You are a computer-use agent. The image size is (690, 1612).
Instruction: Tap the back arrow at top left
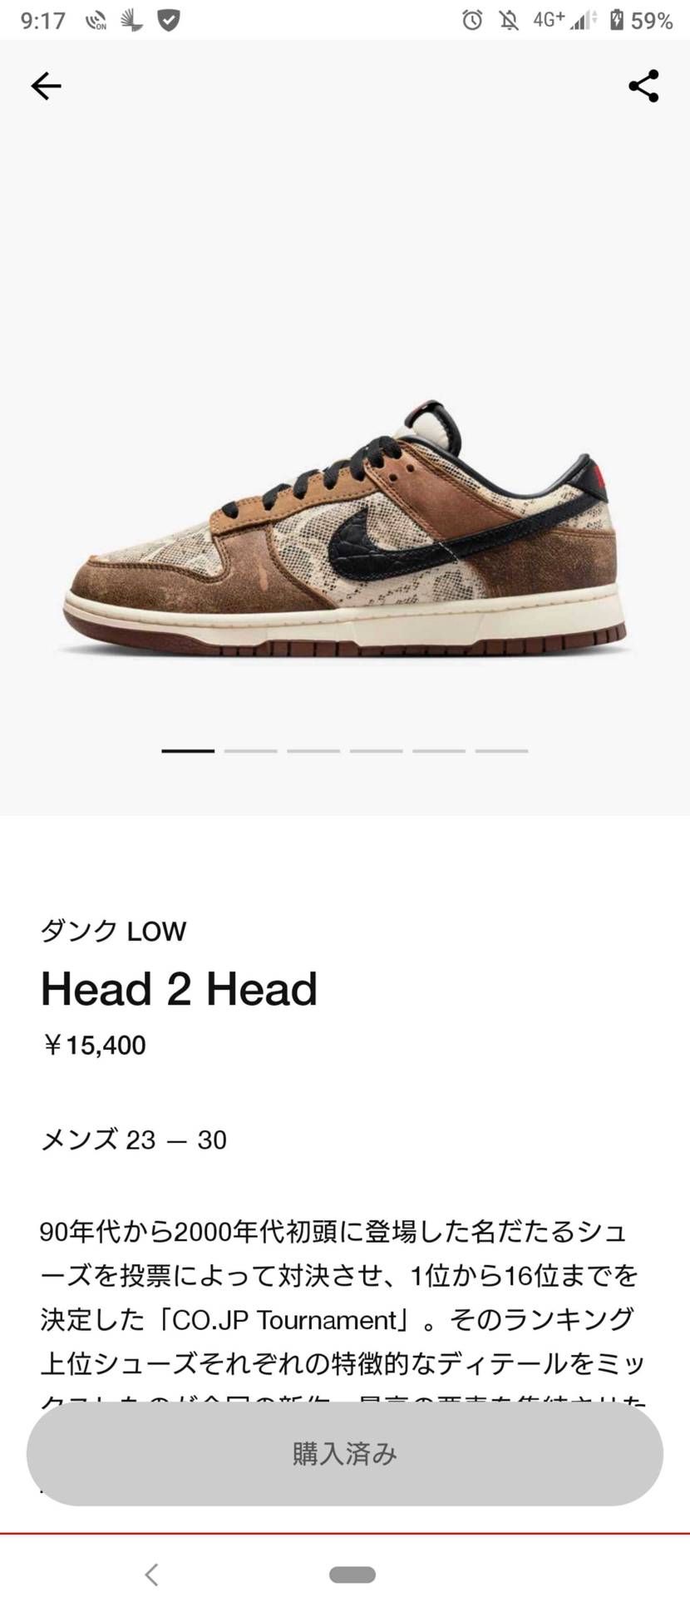(x=46, y=86)
